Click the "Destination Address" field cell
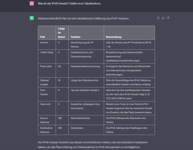Viewport: 193px width, 150px height. [46, 130]
